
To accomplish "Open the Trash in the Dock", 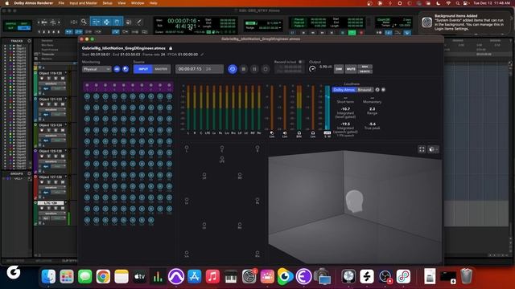I will 467,276.
